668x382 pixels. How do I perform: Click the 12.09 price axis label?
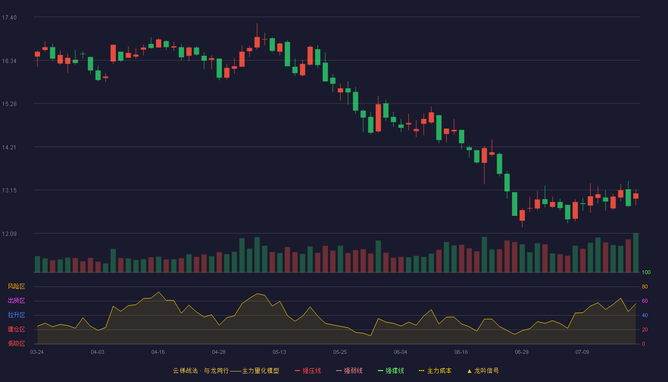tap(9, 234)
